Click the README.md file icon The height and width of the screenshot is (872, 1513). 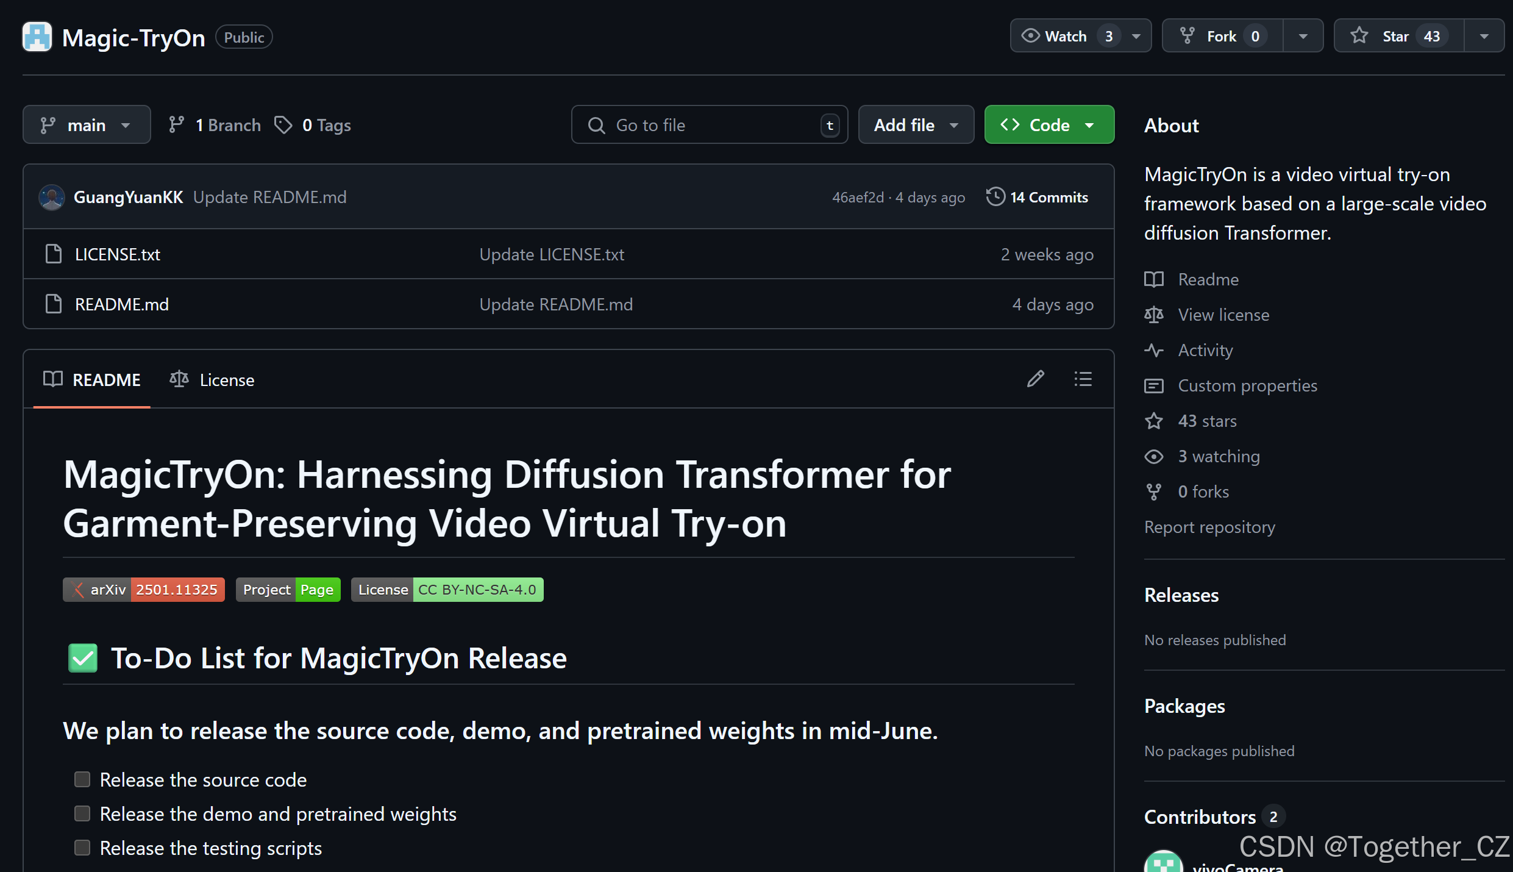pos(54,304)
